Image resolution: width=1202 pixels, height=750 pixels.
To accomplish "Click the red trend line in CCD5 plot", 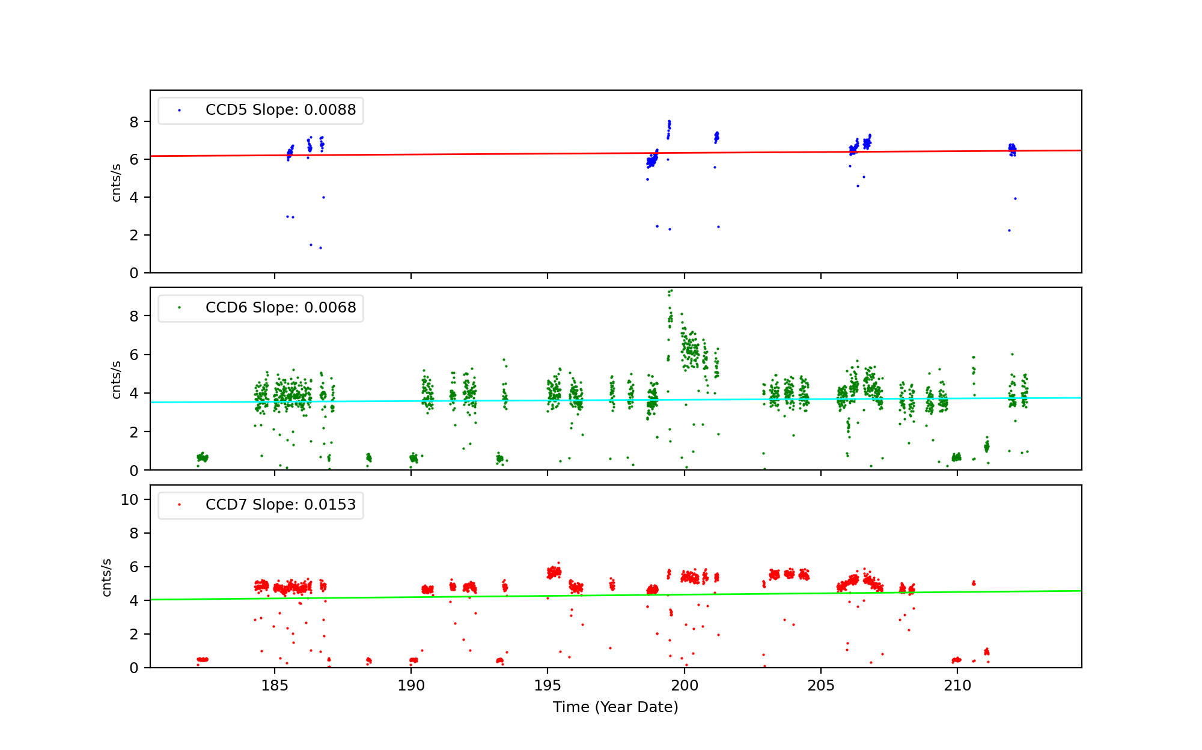I will [481, 154].
